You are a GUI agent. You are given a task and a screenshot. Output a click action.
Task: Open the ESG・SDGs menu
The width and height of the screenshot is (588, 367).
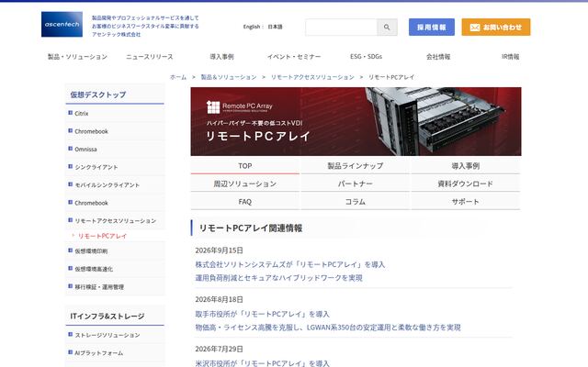click(x=366, y=57)
